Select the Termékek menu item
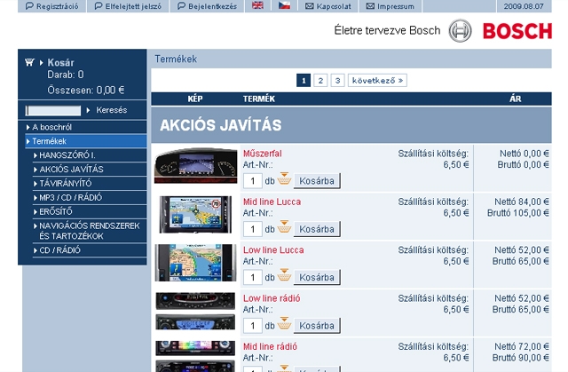The height and width of the screenshot is (372, 568). (86, 141)
